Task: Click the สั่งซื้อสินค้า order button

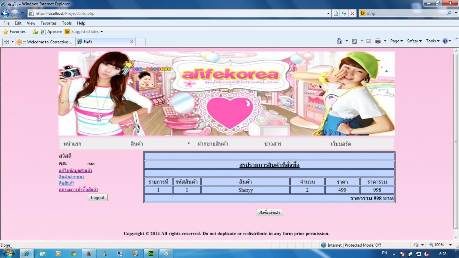Action: point(269,213)
